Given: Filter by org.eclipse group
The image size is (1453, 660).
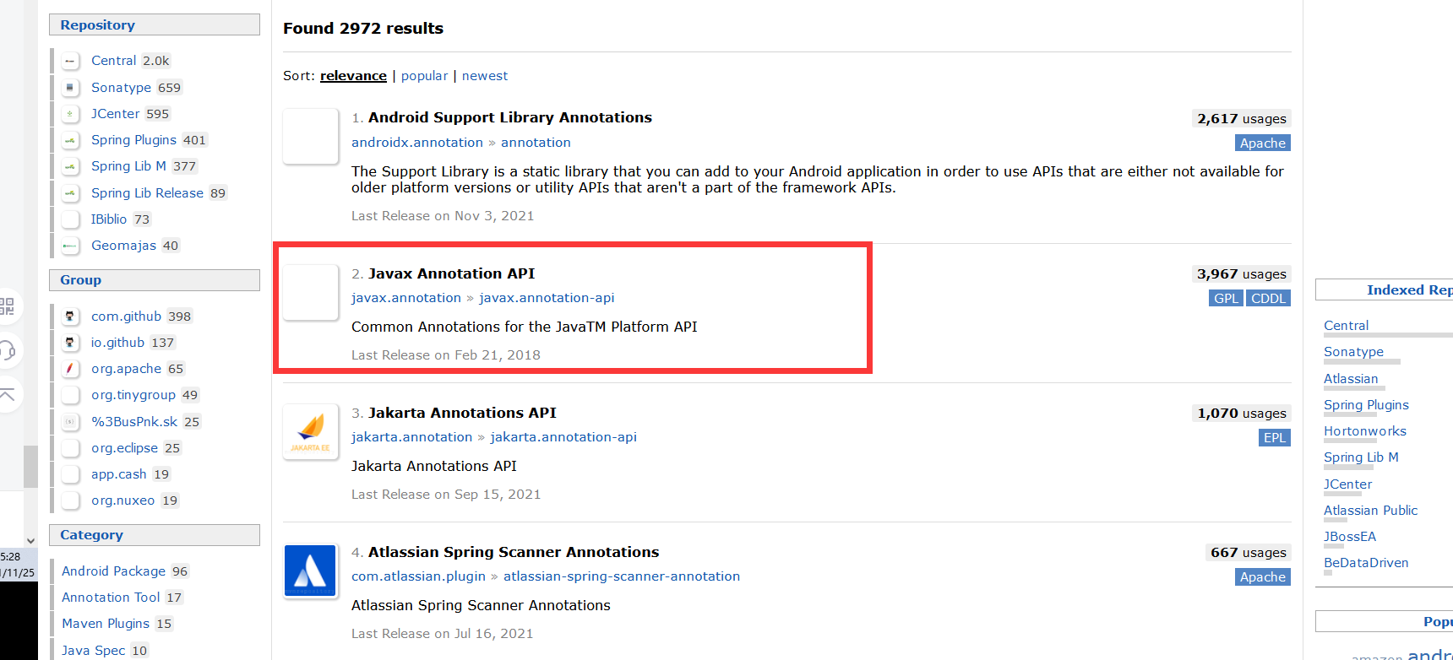Looking at the screenshot, I should coord(124,448).
